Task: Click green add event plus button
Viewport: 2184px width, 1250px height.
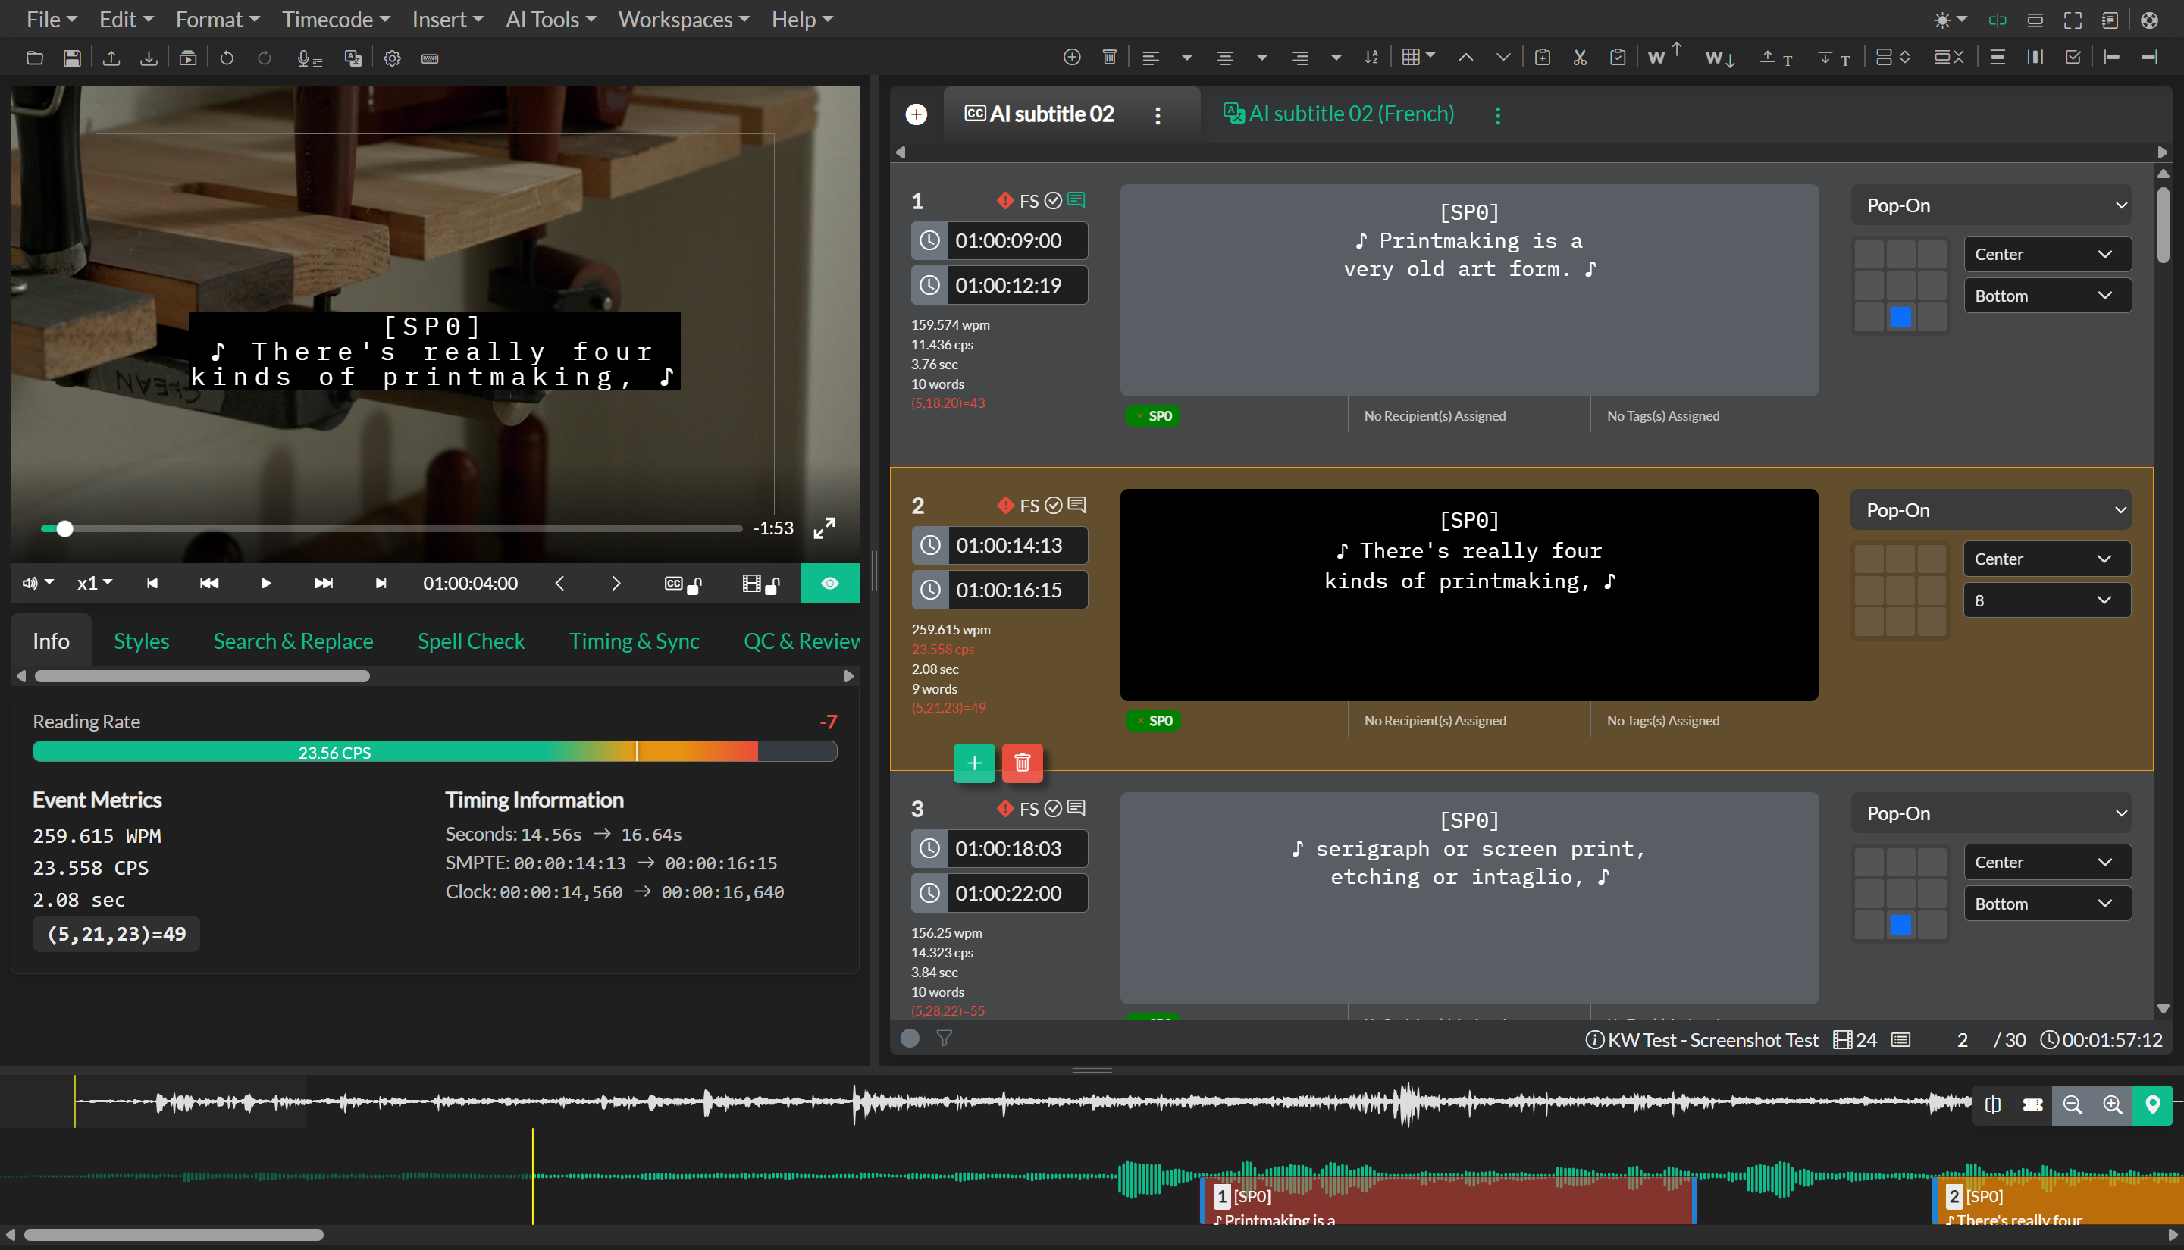Action: point(973,763)
